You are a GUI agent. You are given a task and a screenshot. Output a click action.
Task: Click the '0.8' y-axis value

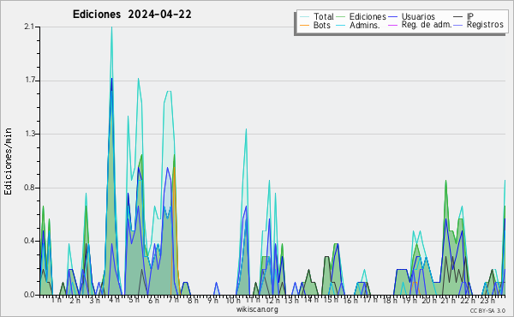point(29,188)
